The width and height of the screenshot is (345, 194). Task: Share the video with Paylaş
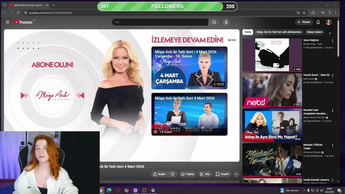(x=187, y=174)
